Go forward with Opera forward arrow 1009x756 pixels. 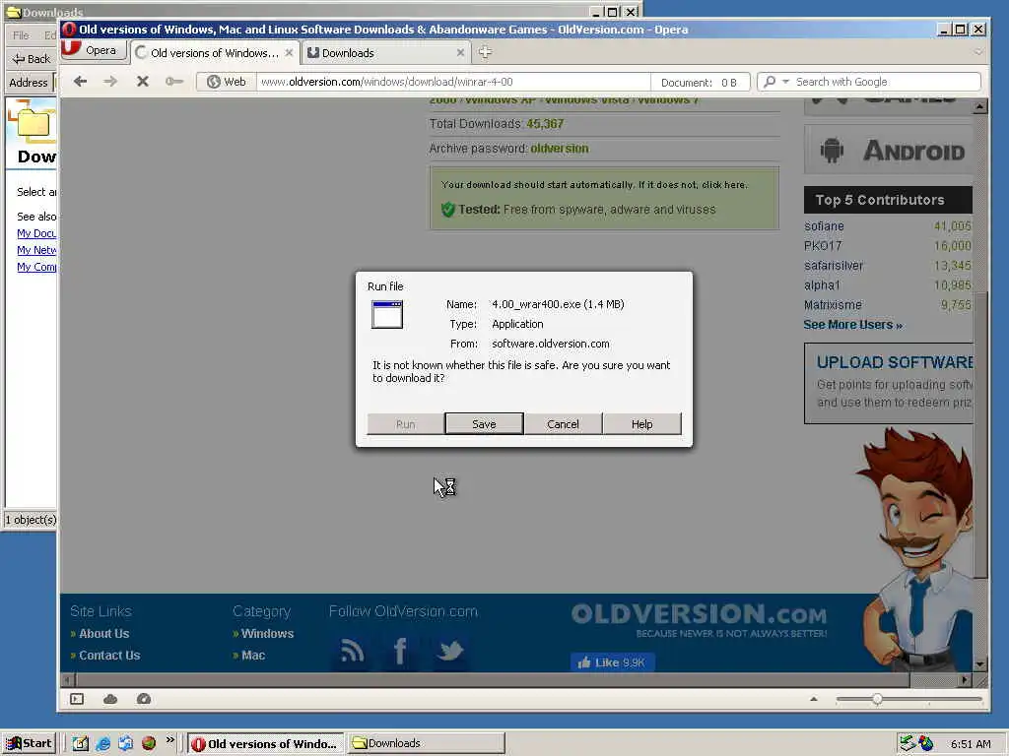click(x=110, y=82)
